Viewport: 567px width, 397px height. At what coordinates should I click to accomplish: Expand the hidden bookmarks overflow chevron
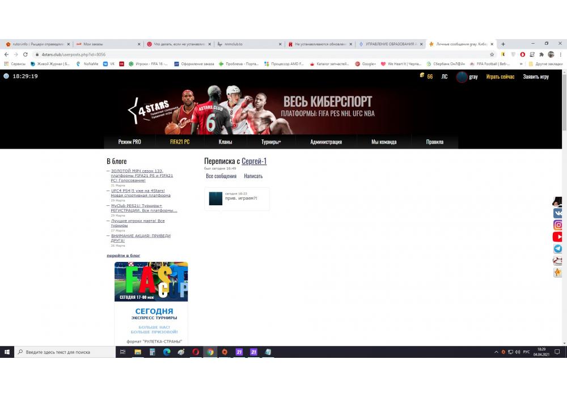tap(523, 64)
